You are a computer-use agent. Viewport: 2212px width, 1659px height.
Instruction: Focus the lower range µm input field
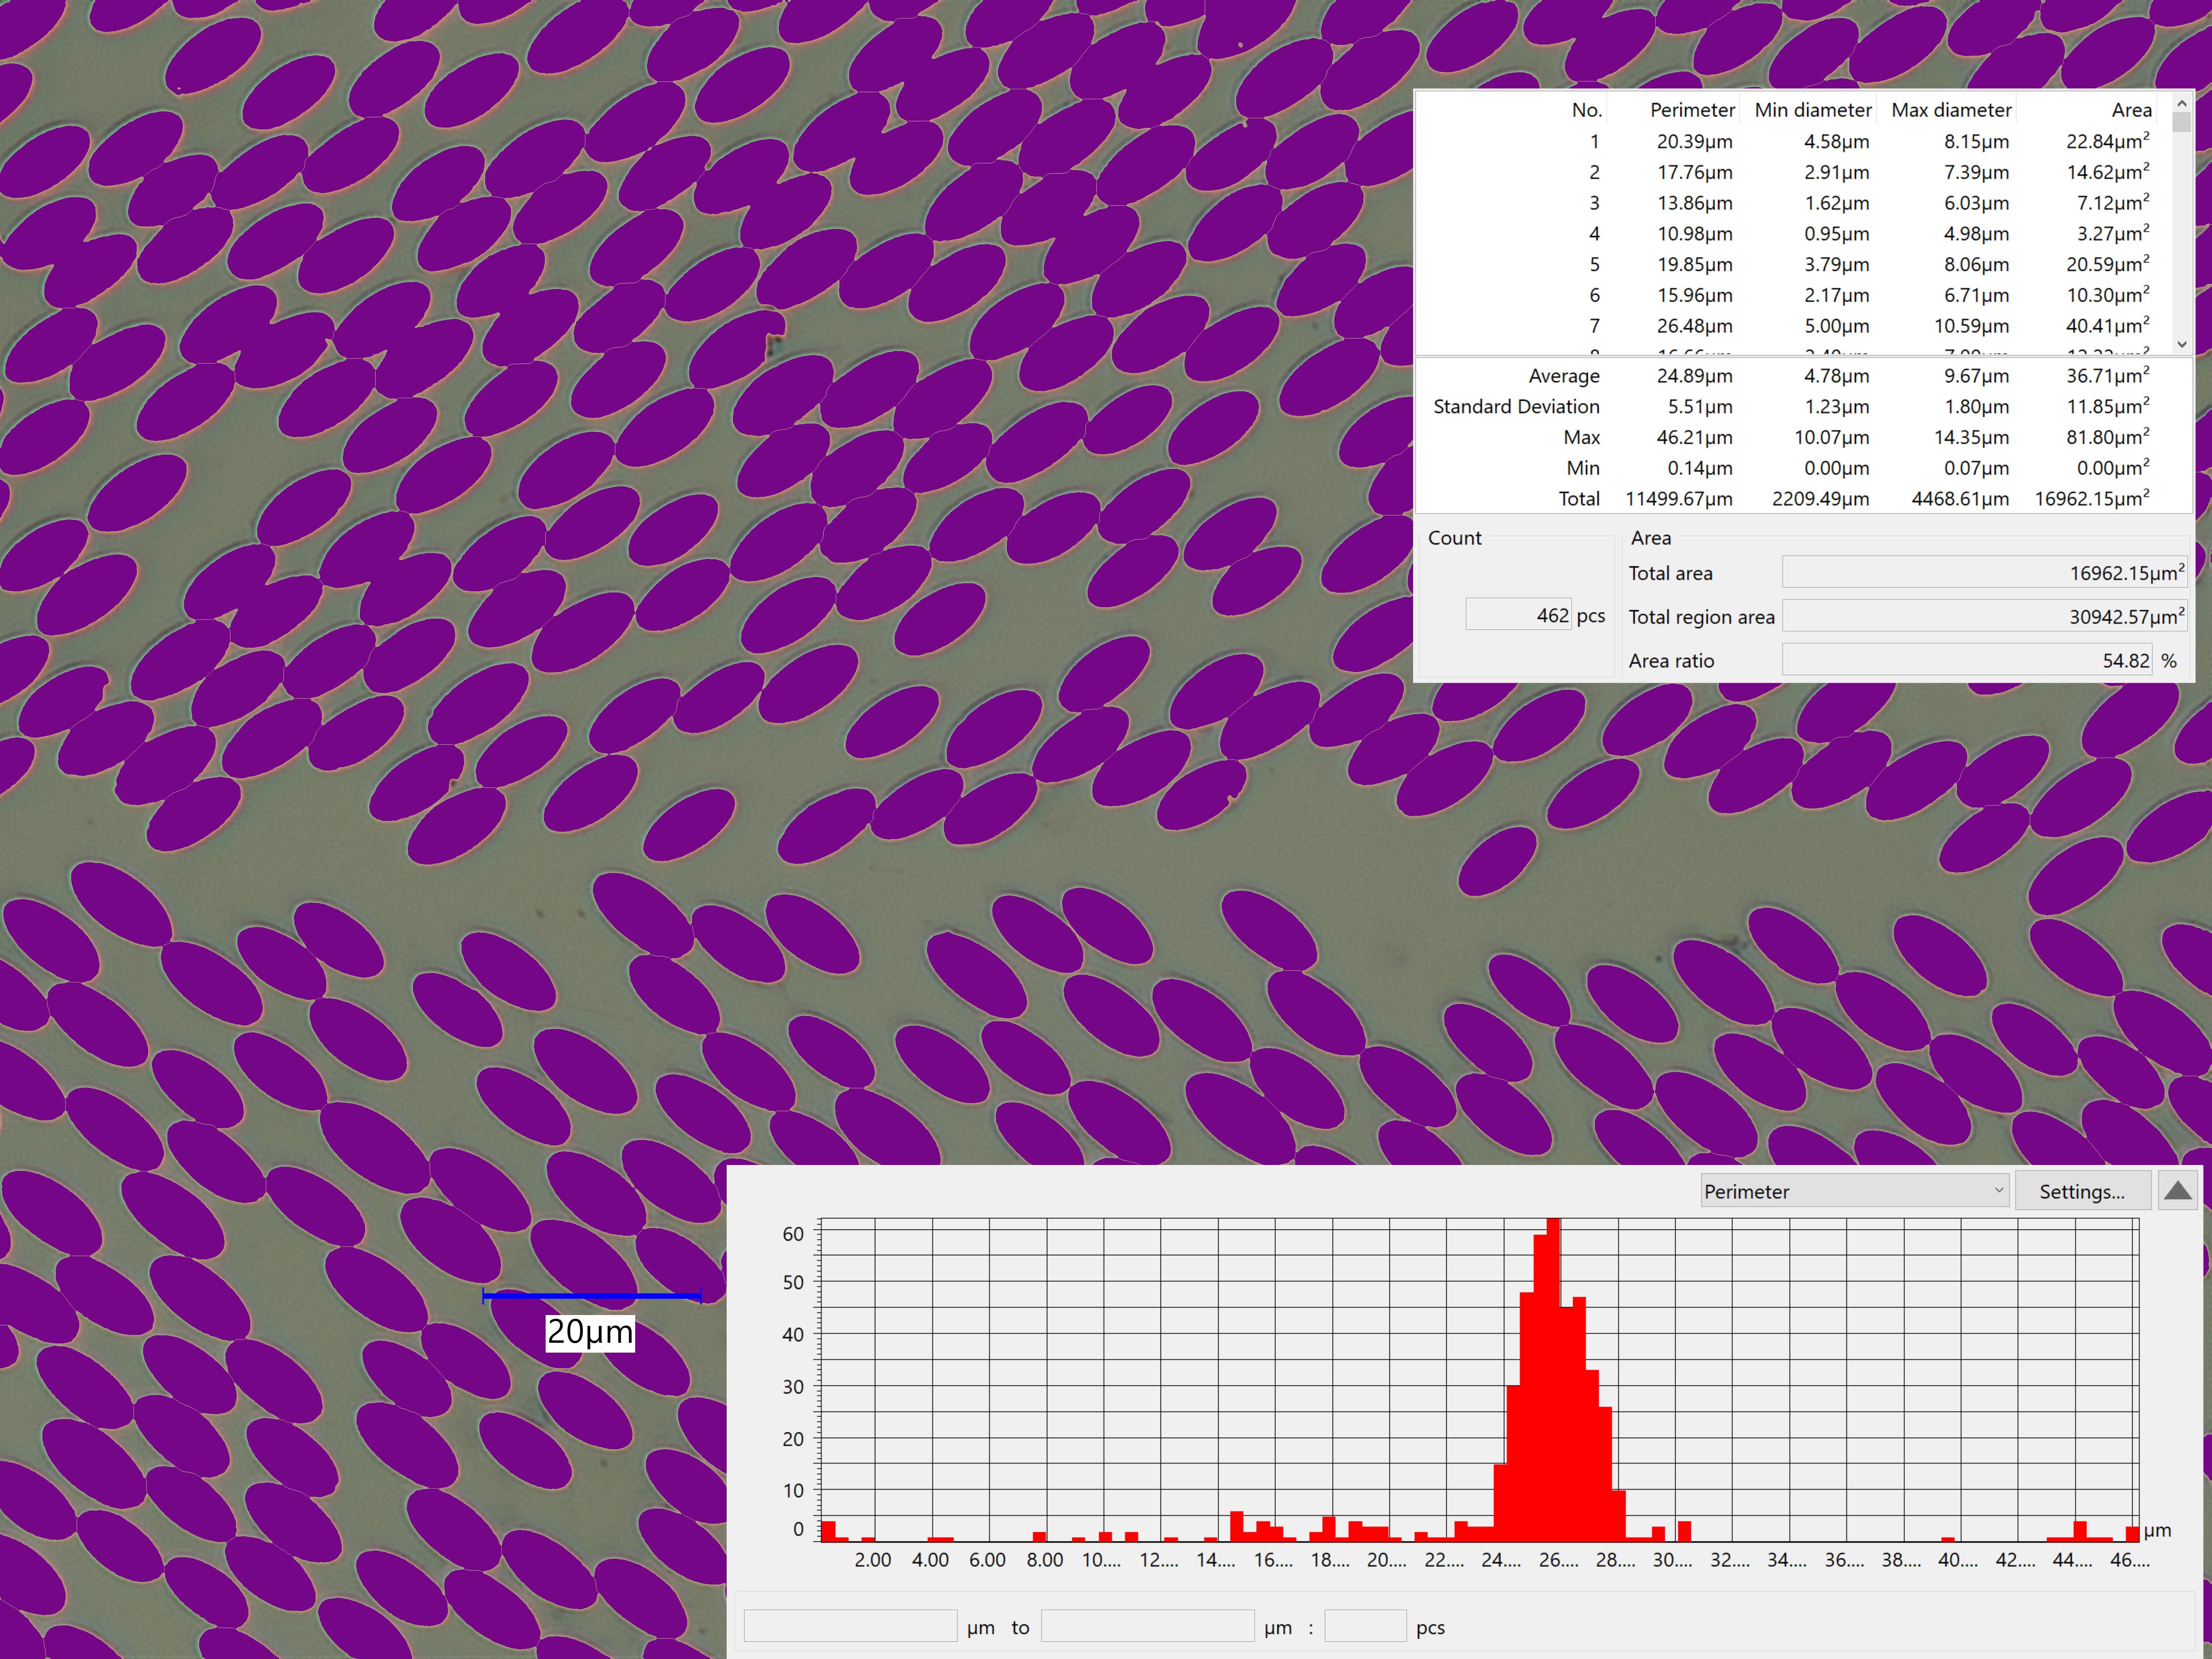pyautogui.click(x=850, y=1626)
